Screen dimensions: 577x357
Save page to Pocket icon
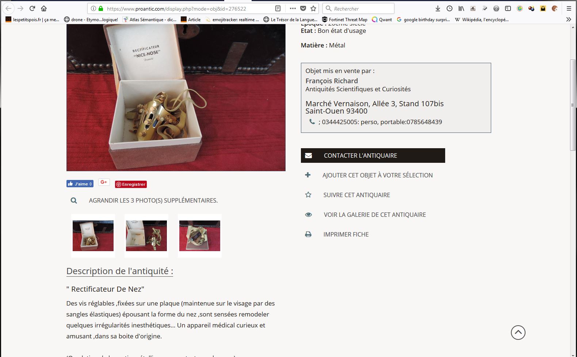click(x=303, y=8)
